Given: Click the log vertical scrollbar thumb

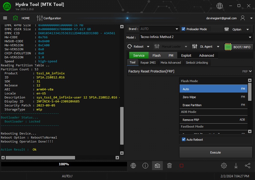Looking at the screenshot, I should (122, 126).
